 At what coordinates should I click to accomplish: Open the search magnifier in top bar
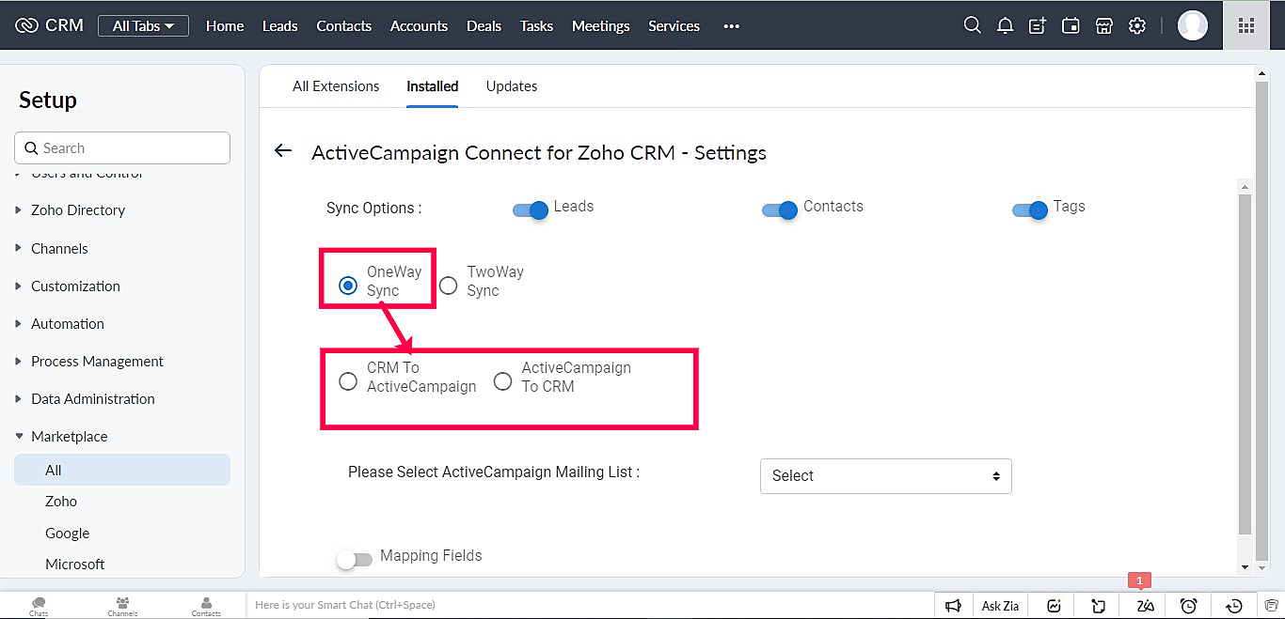(973, 25)
